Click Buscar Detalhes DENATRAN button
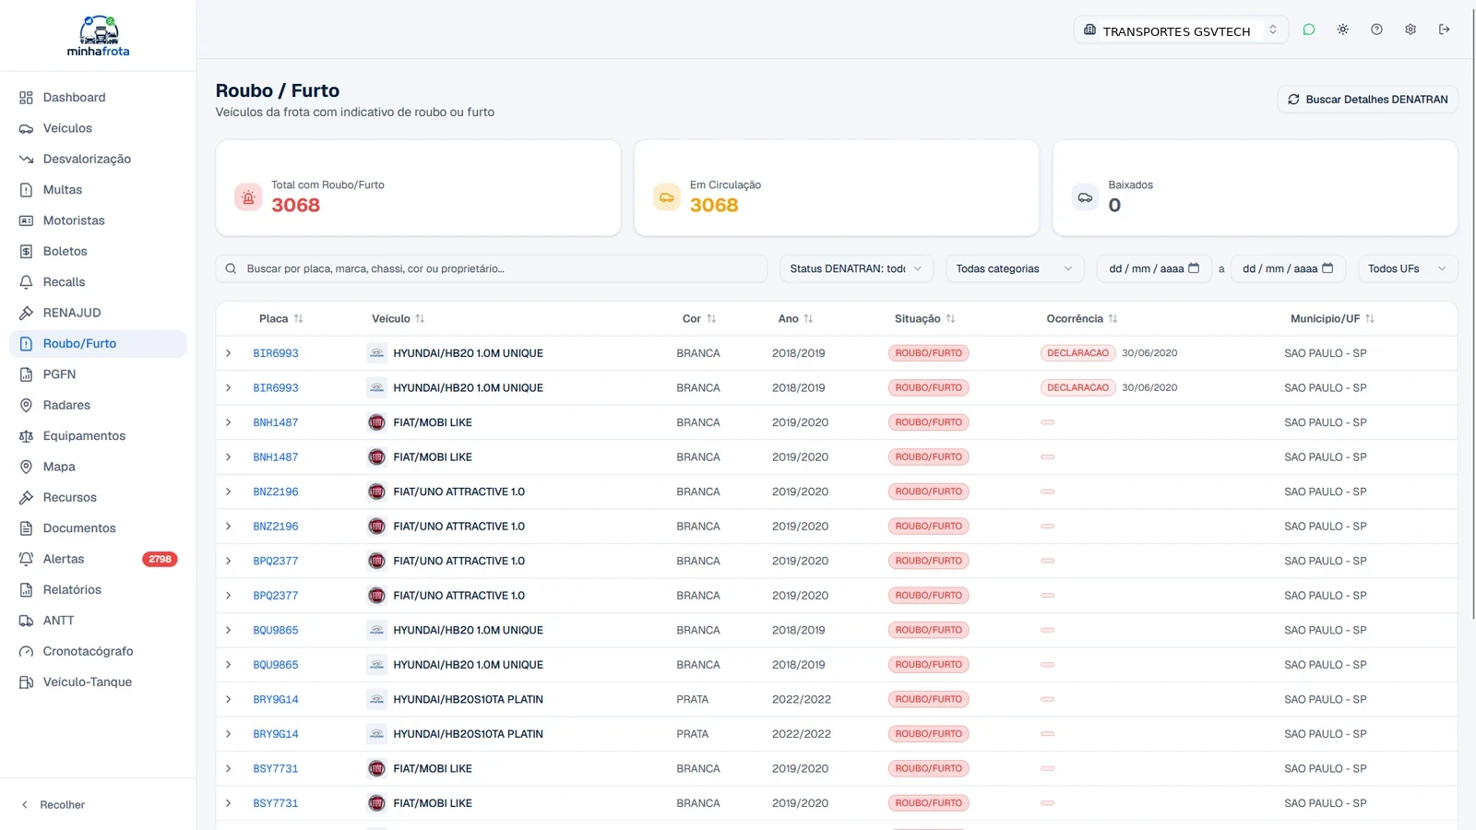The width and height of the screenshot is (1476, 830). point(1367,100)
